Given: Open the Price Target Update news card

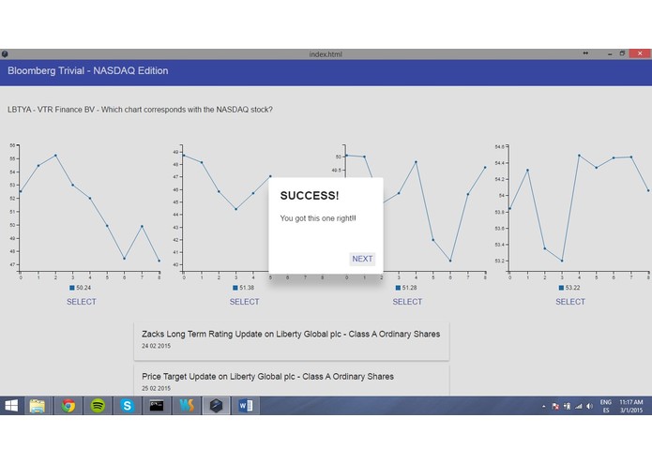Looking at the screenshot, I should click(x=292, y=380).
